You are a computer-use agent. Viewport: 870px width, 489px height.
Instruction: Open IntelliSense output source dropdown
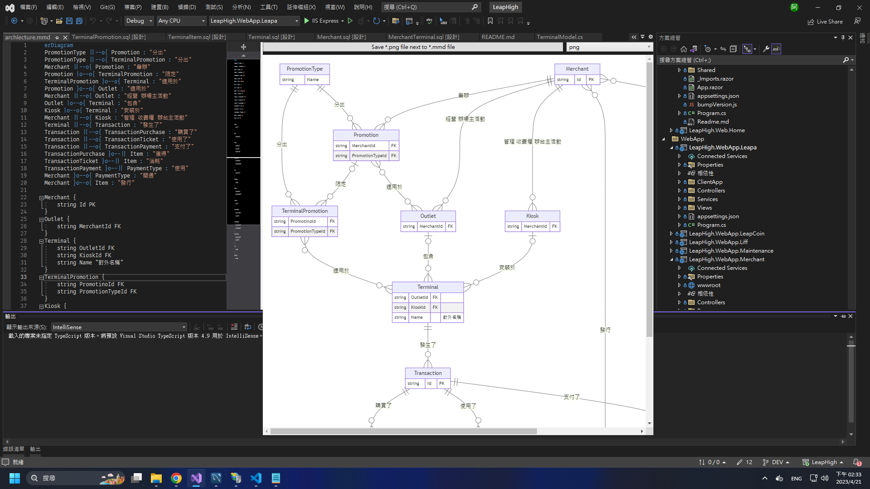[119, 327]
